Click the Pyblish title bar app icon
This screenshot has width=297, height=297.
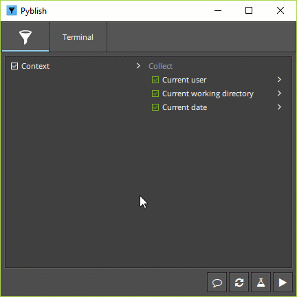(12, 10)
